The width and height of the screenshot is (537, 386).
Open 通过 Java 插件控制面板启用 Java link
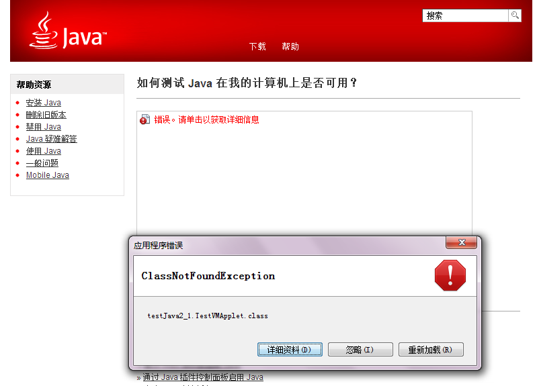[x=203, y=377]
